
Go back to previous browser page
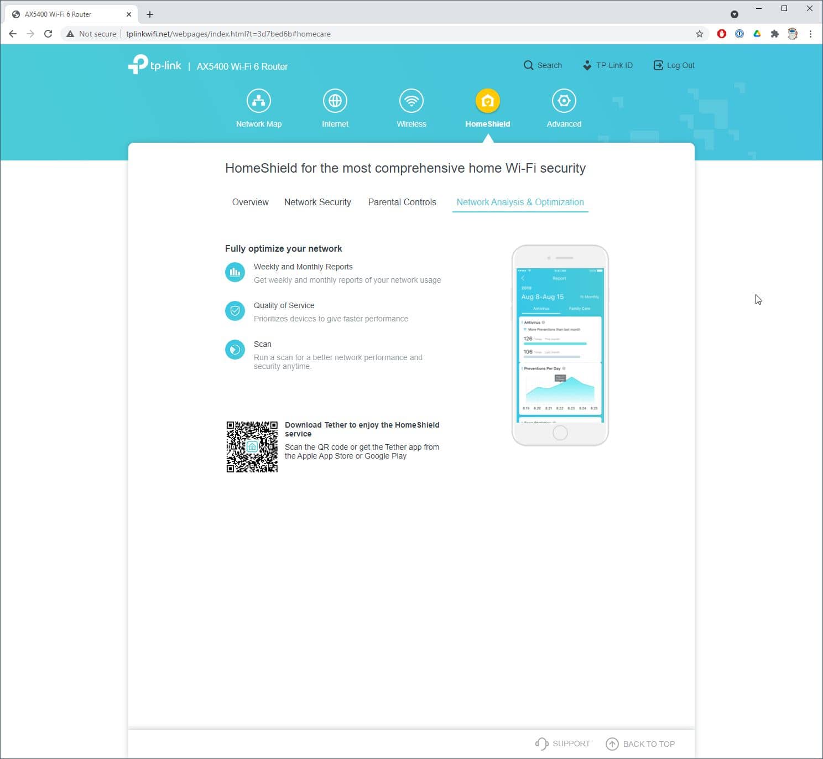tap(13, 34)
